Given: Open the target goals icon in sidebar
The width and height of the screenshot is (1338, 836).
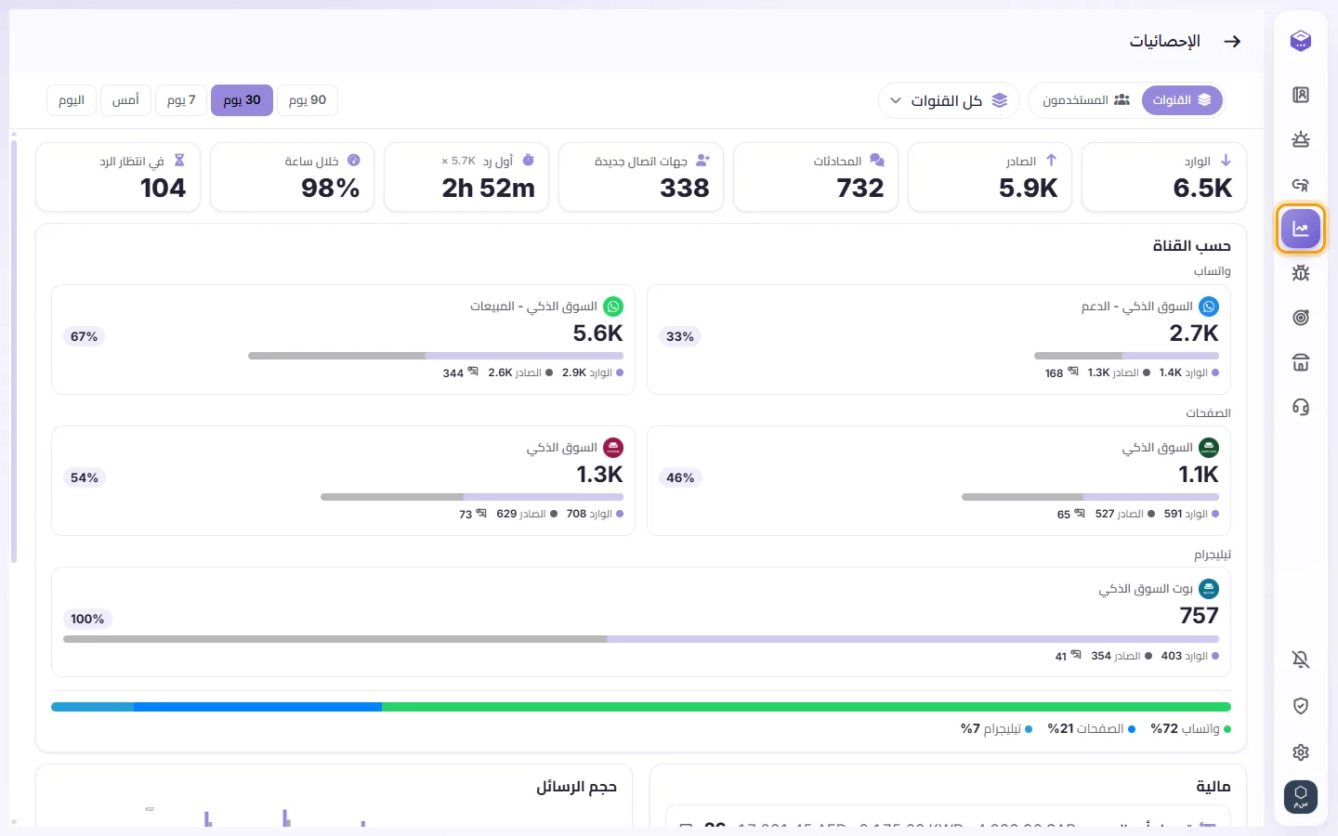Looking at the screenshot, I should (x=1301, y=318).
